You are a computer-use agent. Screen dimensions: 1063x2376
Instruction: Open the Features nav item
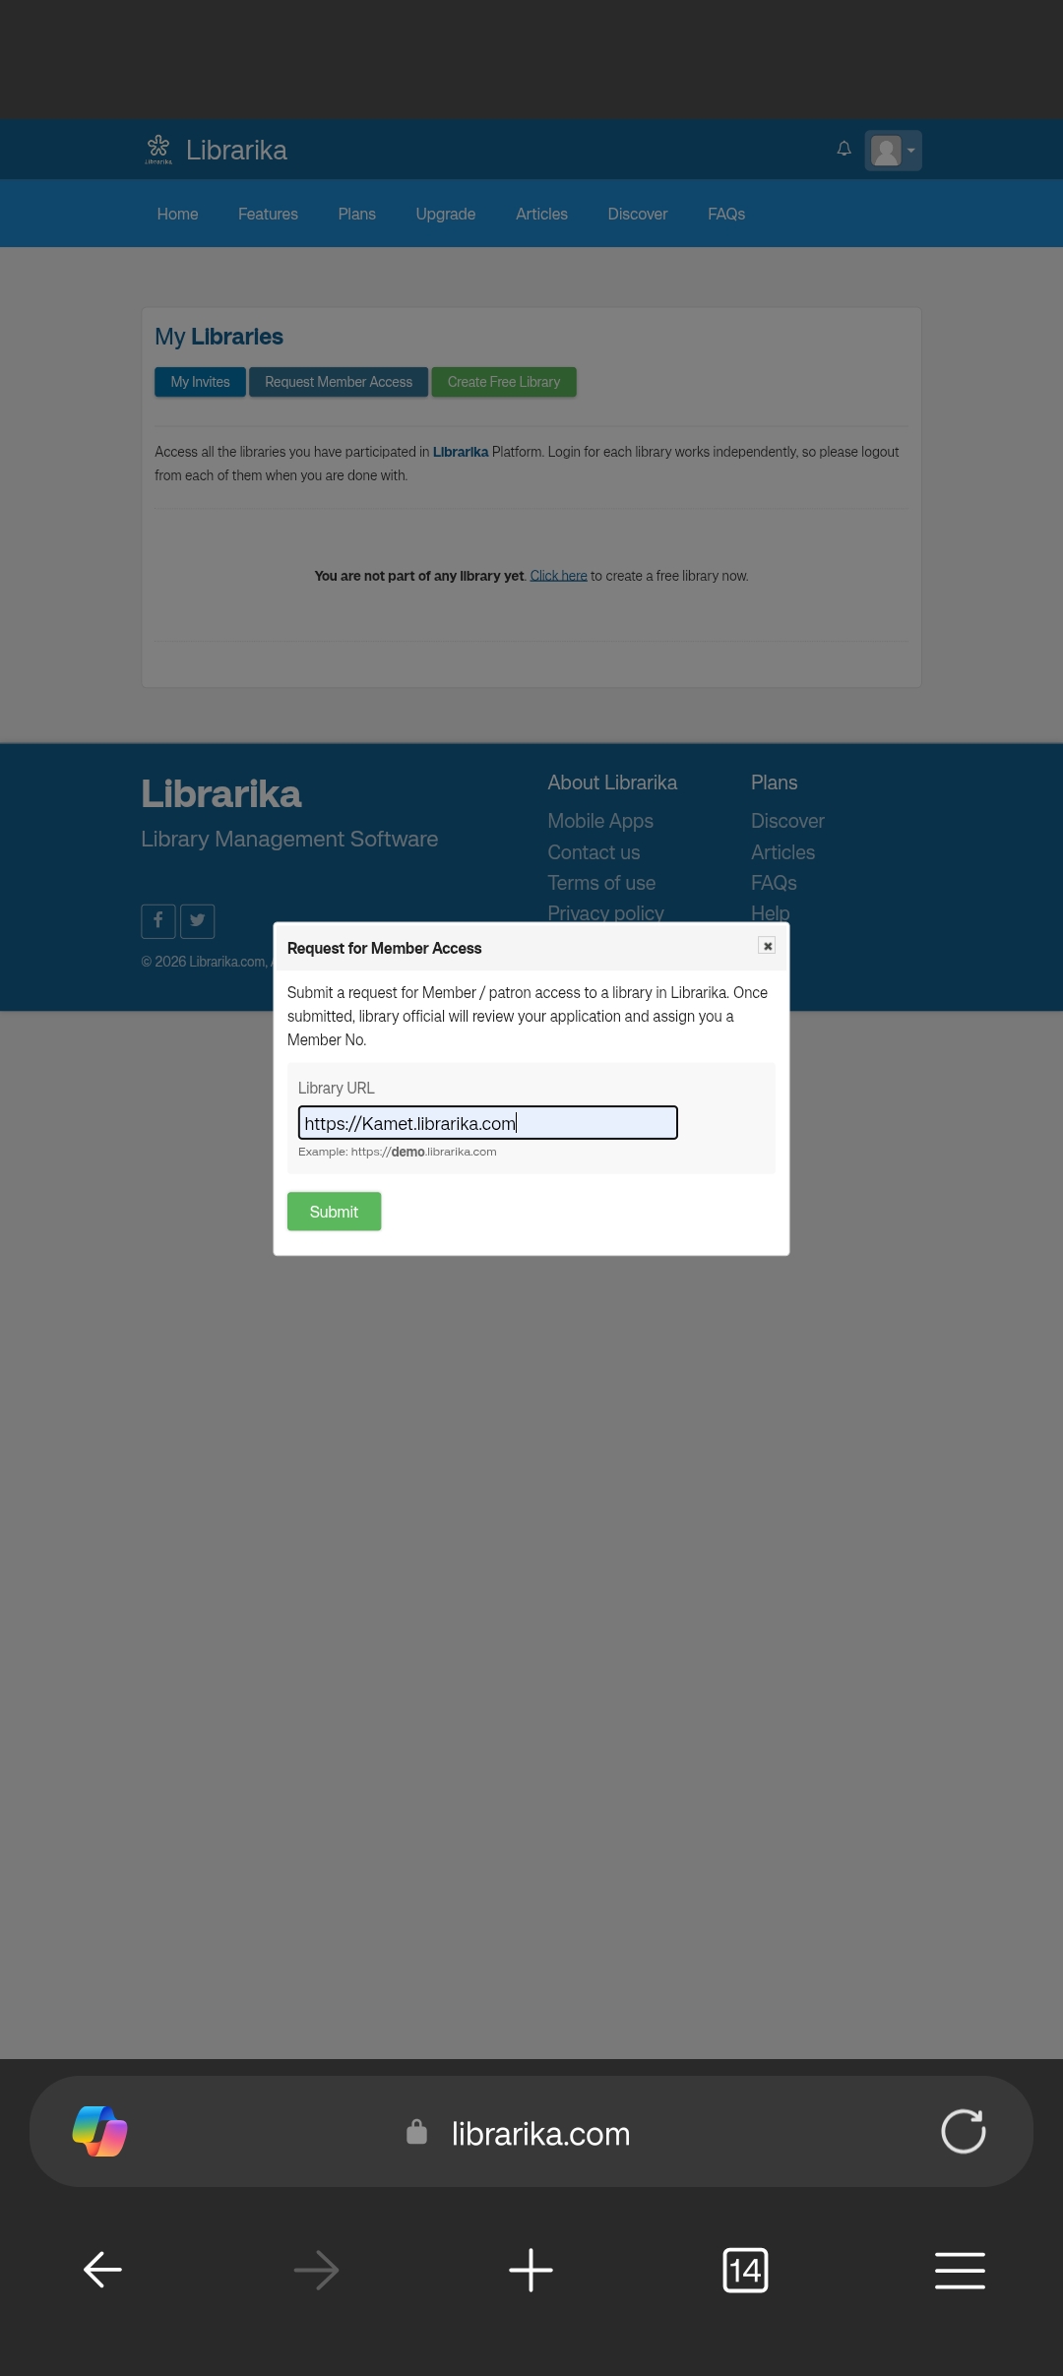(268, 214)
